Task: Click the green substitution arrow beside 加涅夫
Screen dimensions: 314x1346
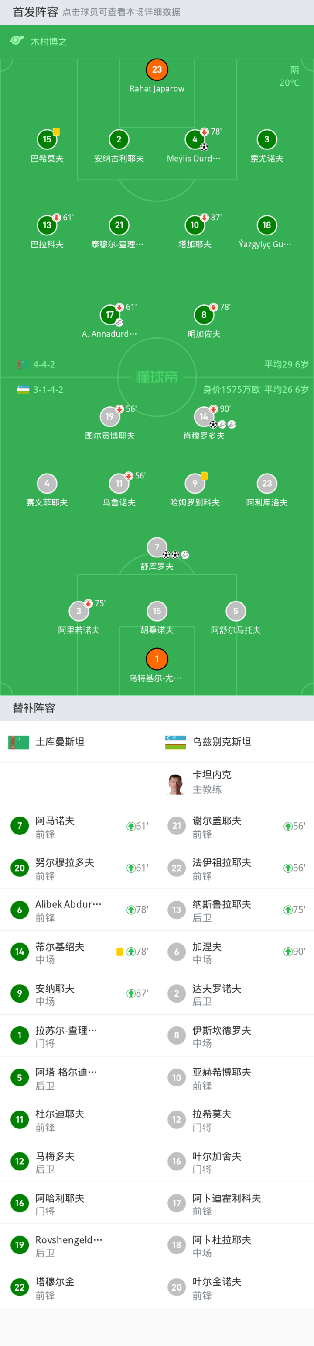Action: 287,952
